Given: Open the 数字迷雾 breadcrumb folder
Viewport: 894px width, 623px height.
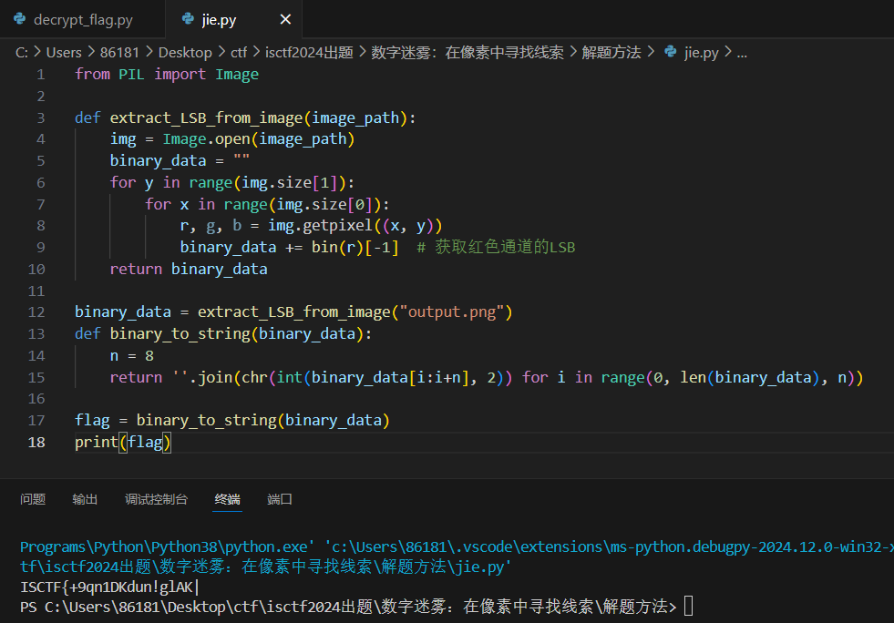Looking at the screenshot, I should [x=468, y=53].
